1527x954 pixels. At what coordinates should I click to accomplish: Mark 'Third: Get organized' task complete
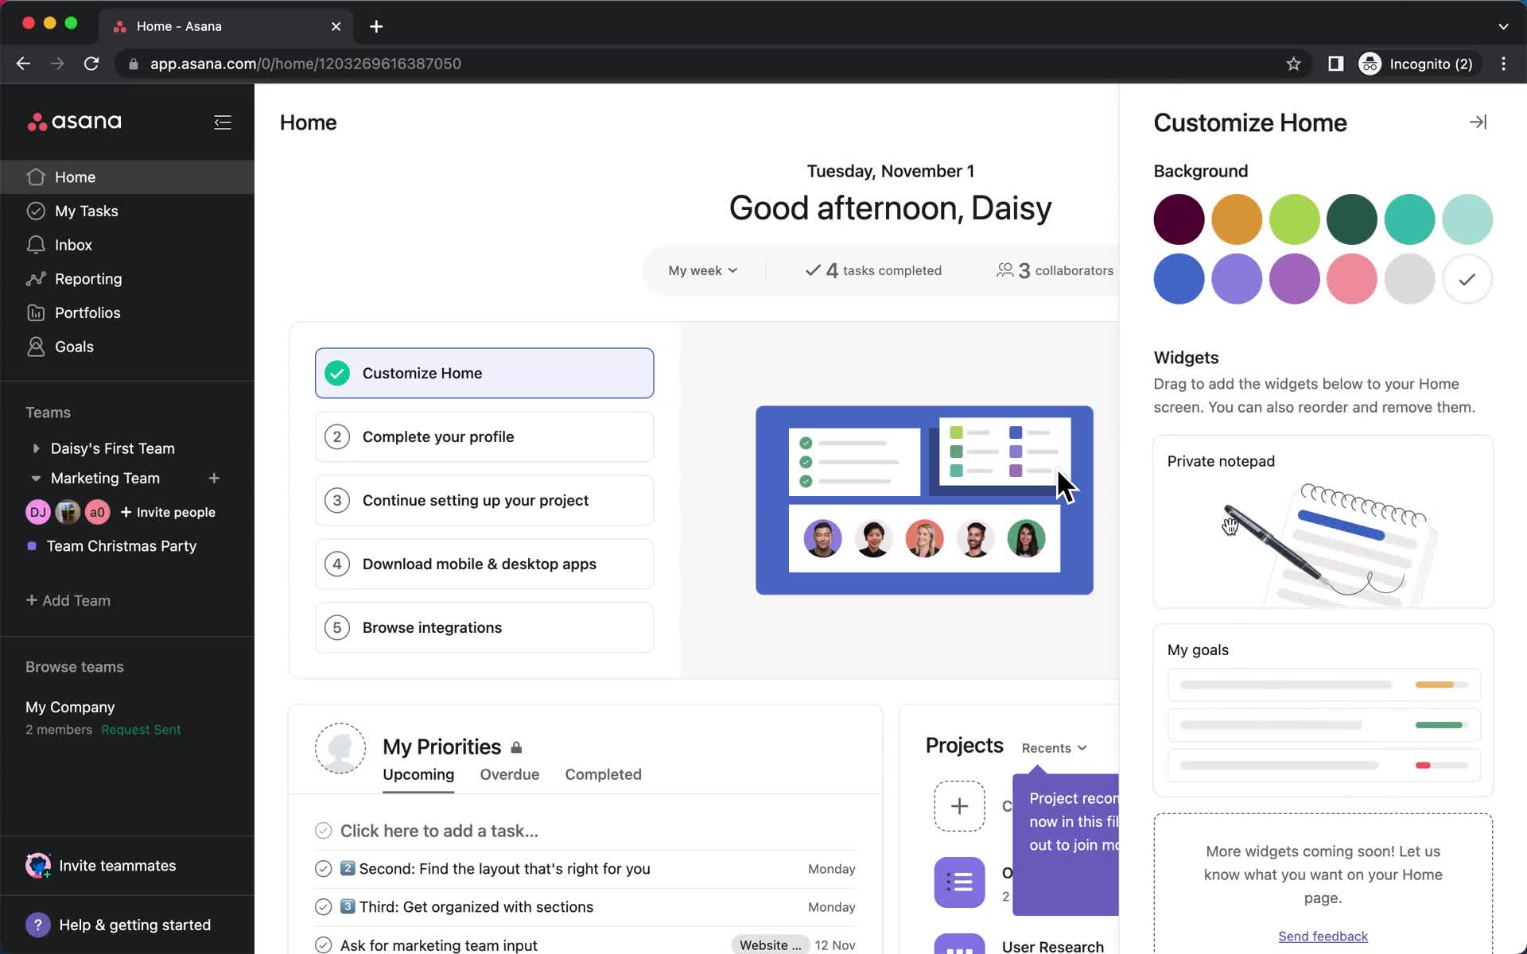pos(323,907)
